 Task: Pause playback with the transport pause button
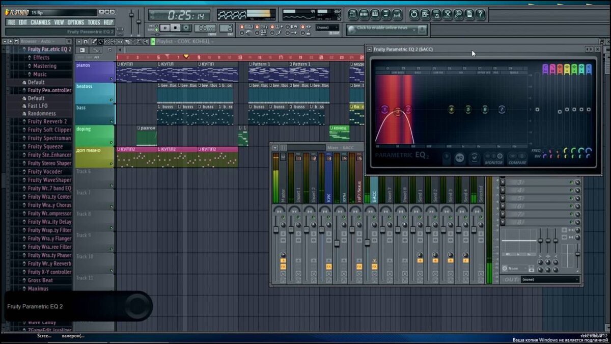coord(165,28)
